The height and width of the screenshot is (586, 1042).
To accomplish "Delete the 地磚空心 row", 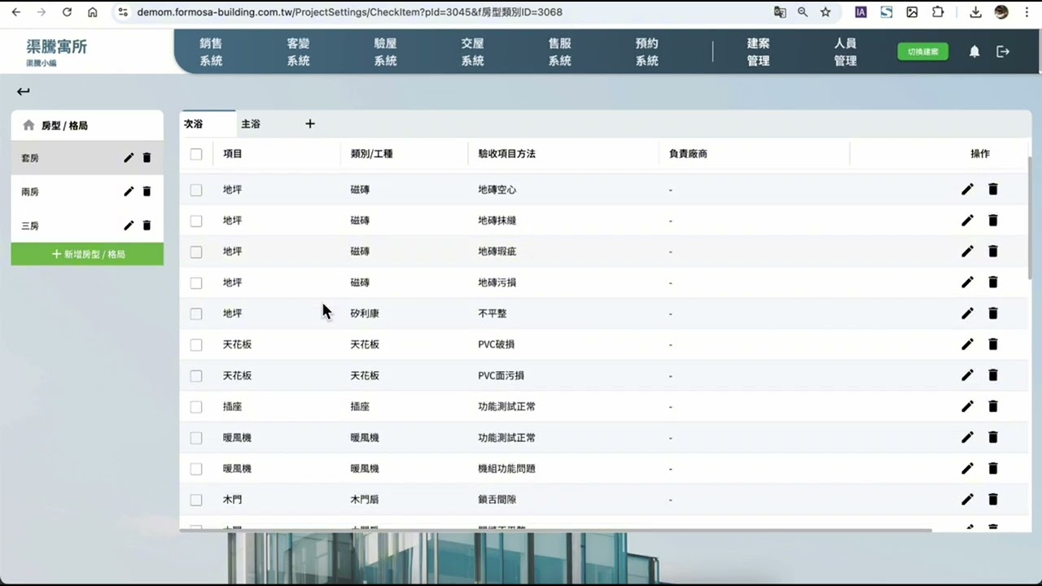I will (993, 190).
